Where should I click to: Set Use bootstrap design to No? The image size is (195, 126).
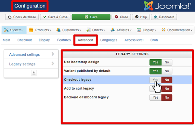pos(167,62)
